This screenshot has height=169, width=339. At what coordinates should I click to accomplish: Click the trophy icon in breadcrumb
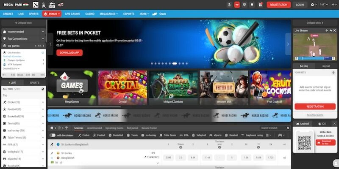tap(67, 128)
